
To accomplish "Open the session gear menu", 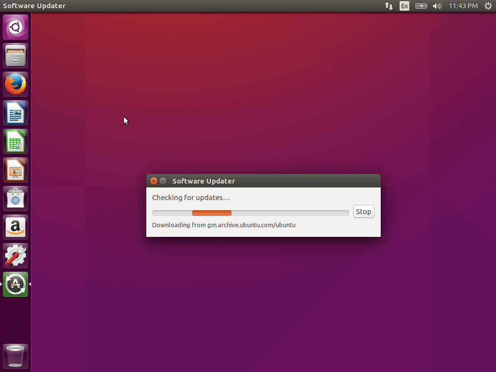I will point(488,6).
